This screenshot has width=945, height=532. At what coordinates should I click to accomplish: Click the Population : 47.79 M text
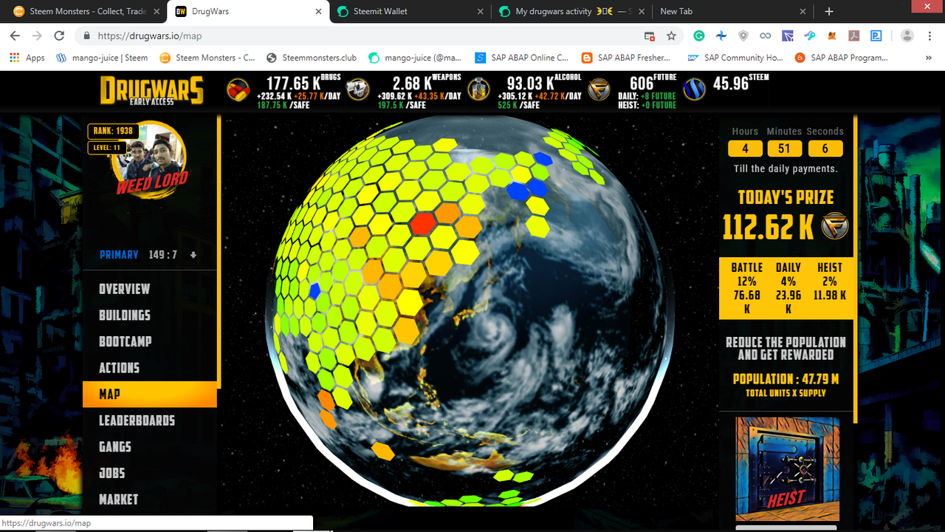[786, 379]
